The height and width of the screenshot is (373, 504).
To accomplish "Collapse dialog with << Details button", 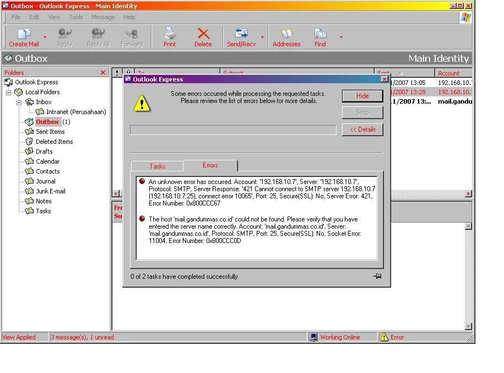I will tap(362, 129).
